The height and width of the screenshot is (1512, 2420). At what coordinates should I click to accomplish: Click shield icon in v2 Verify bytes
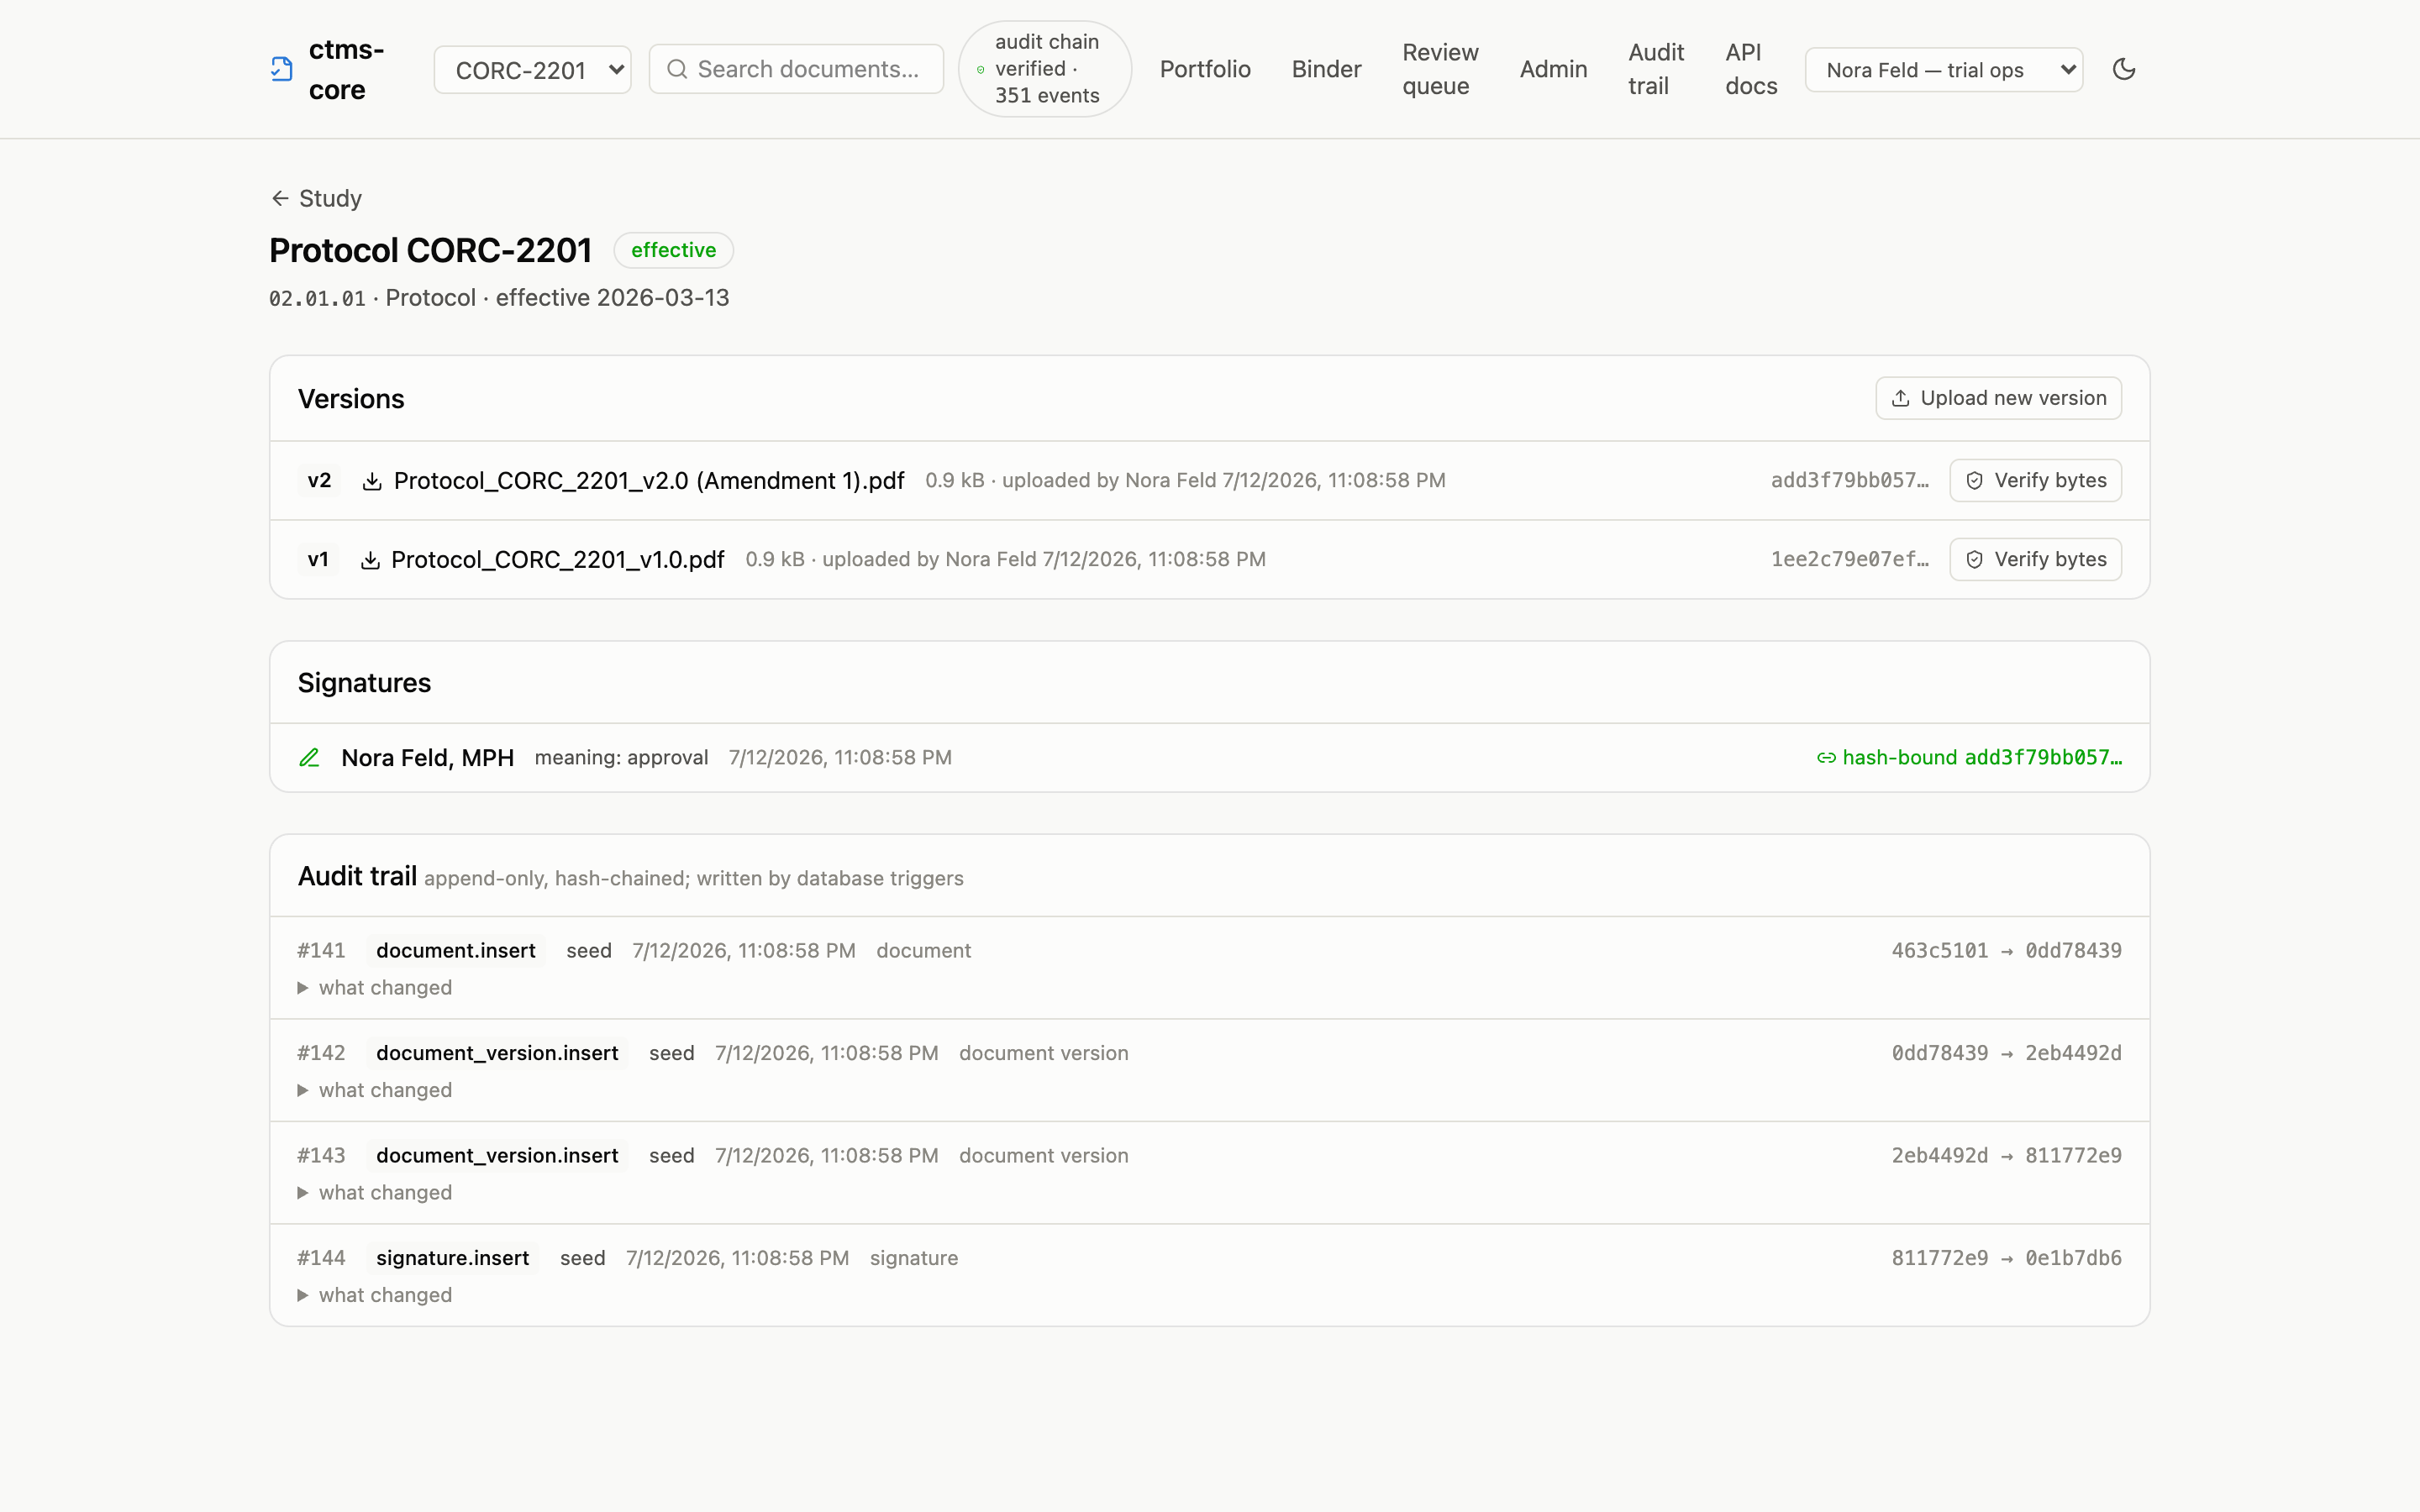(1975, 481)
